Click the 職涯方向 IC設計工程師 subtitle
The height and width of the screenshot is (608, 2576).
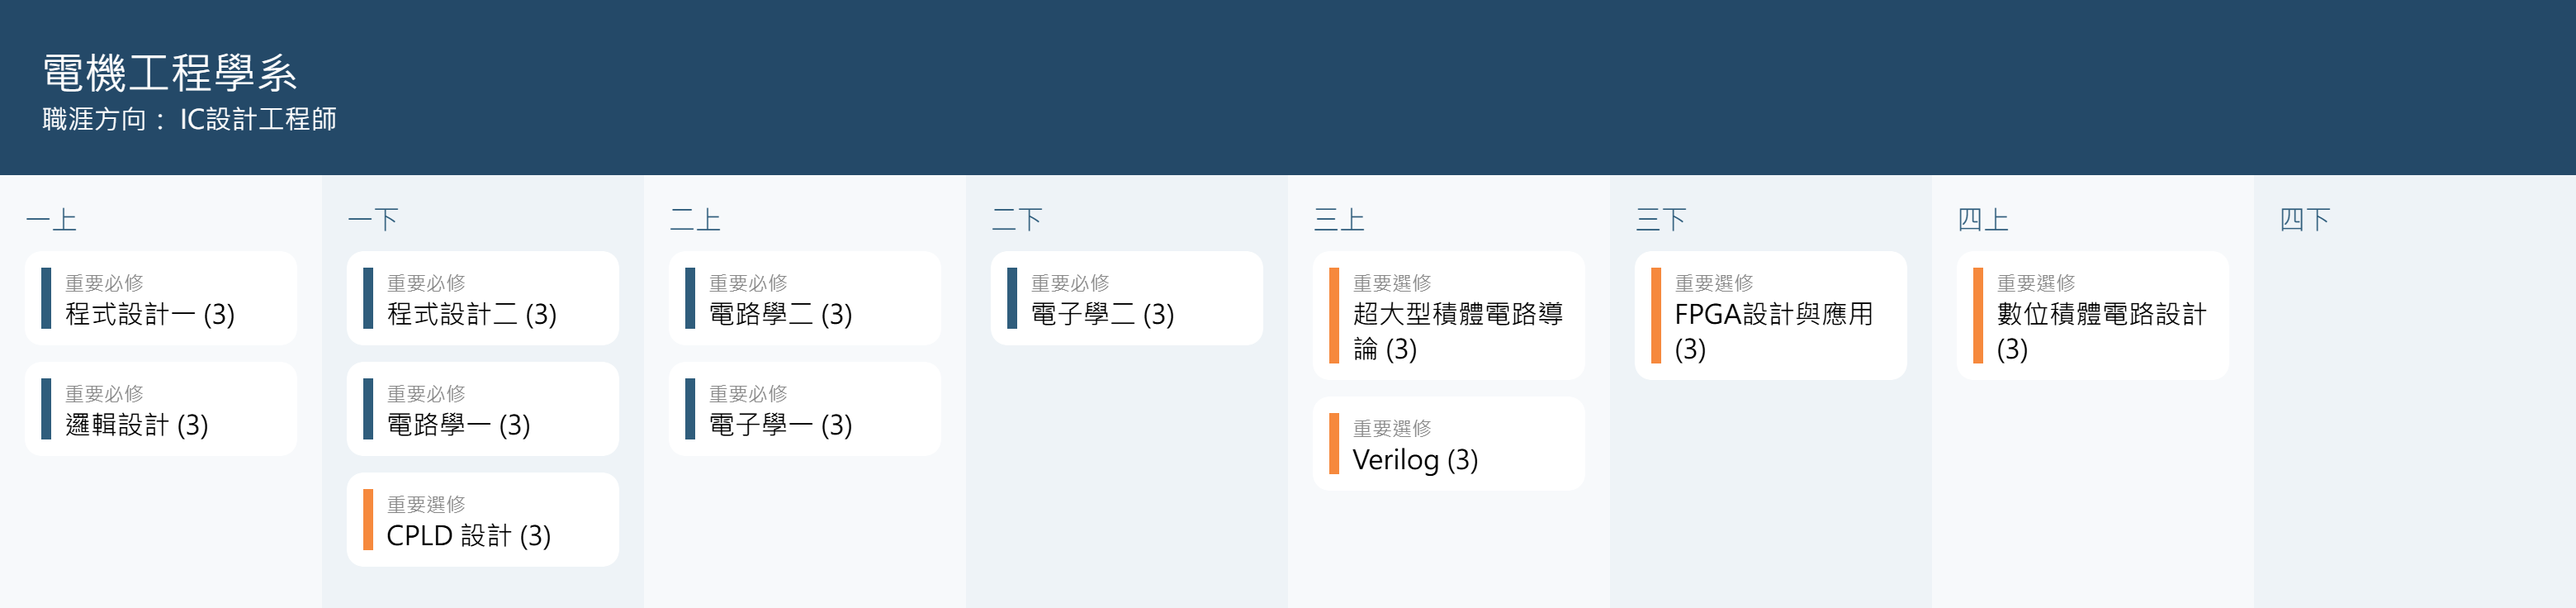coord(189,120)
